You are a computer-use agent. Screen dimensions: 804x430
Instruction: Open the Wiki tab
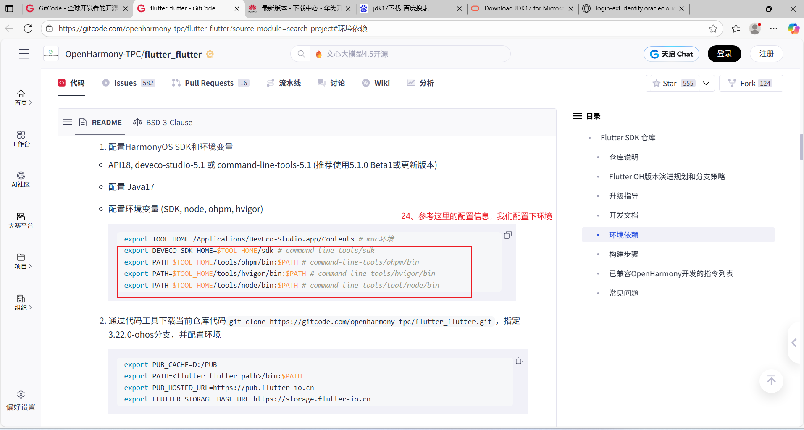coord(376,83)
